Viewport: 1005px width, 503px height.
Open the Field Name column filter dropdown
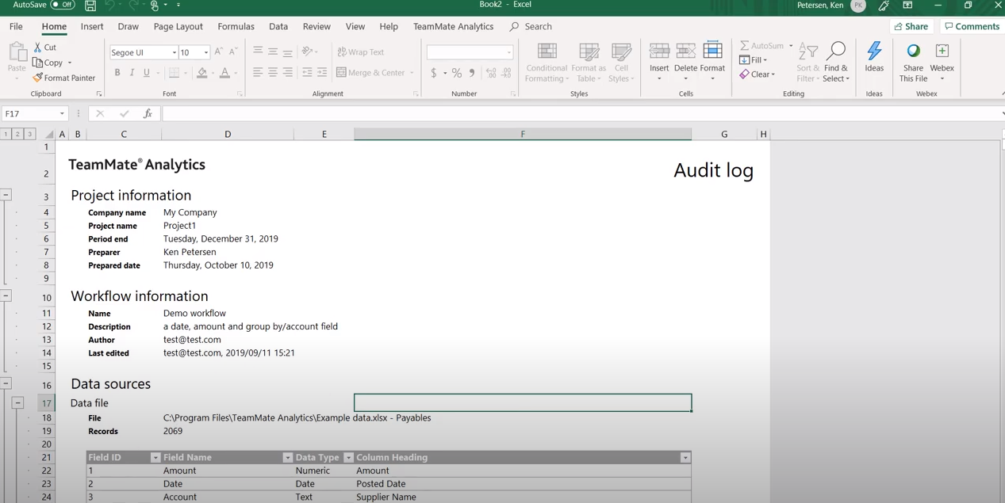pos(287,458)
